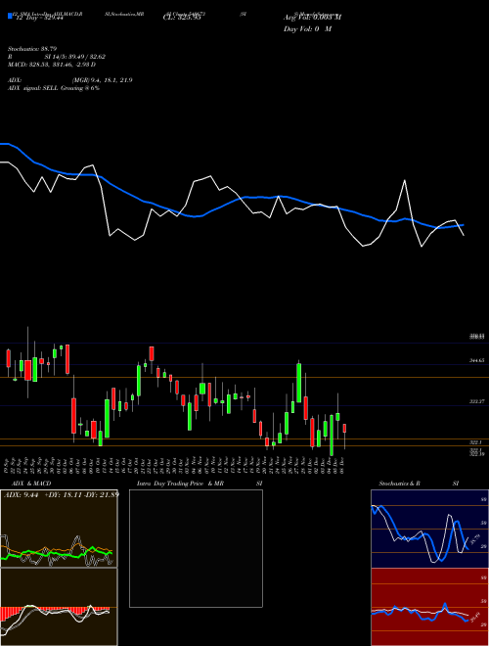The width and height of the screenshot is (489, 646).
Task: Click the 'Stochastics & R' panel title
Action: tap(399, 484)
